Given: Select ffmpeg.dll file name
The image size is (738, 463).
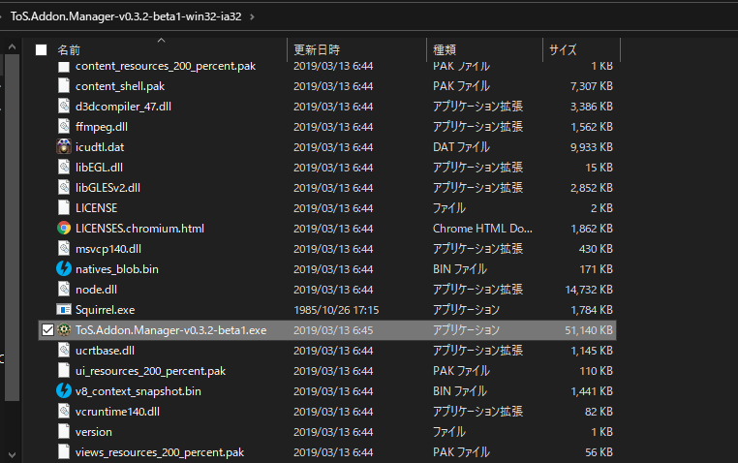Looking at the screenshot, I should pos(102,127).
